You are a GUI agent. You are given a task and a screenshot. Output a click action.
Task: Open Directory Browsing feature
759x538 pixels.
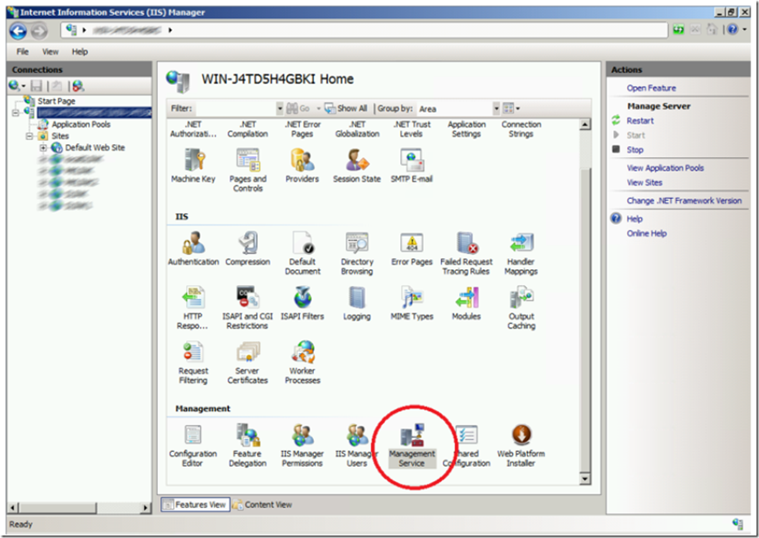357,253
